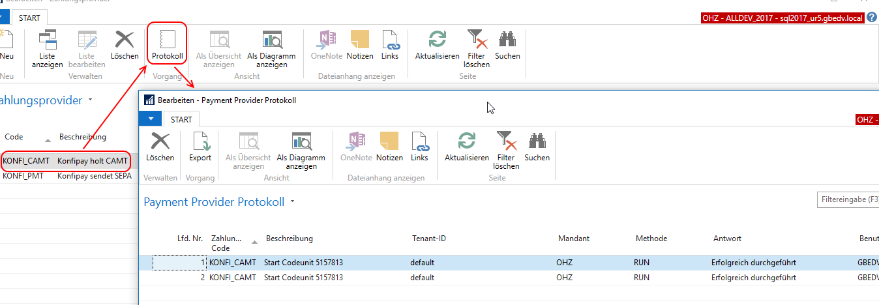Open the blue application menu dropdown in Protokoll window
Image resolution: width=879 pixels, height=305 pixels.
click(x=150, y=119)
